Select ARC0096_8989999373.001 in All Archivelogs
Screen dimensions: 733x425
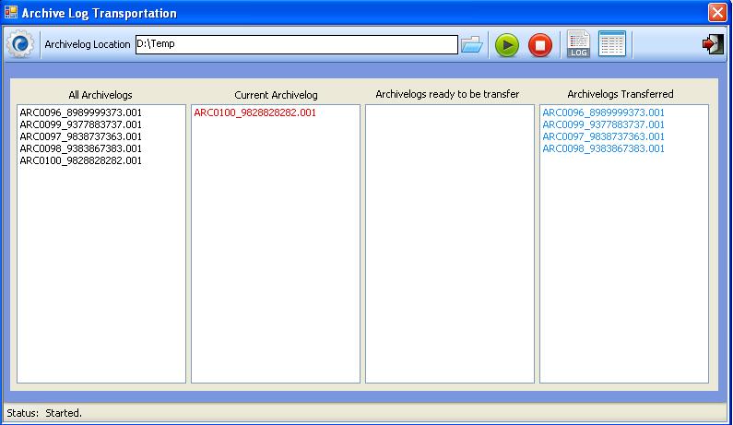click(80, 112)
